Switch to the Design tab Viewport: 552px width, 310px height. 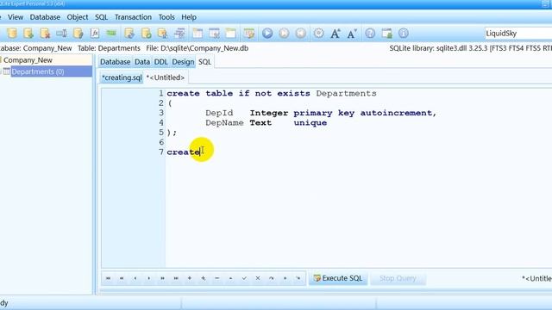tap(183, 62)
